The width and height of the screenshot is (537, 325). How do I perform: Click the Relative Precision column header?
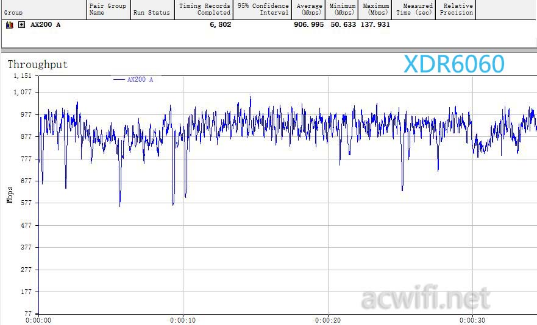click(456, 10)
